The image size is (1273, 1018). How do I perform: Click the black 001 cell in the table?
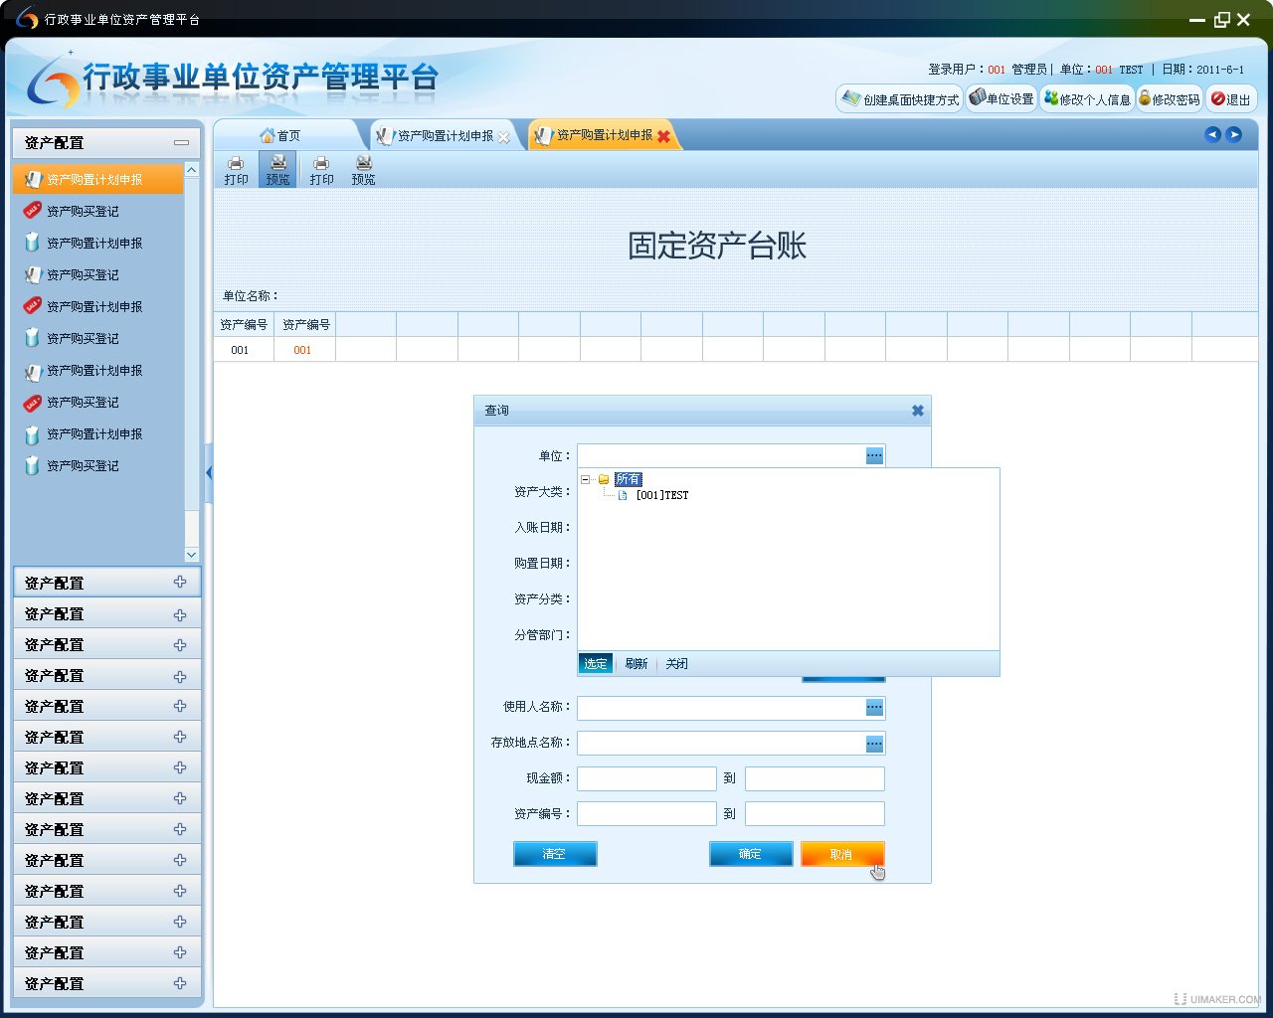241,350
